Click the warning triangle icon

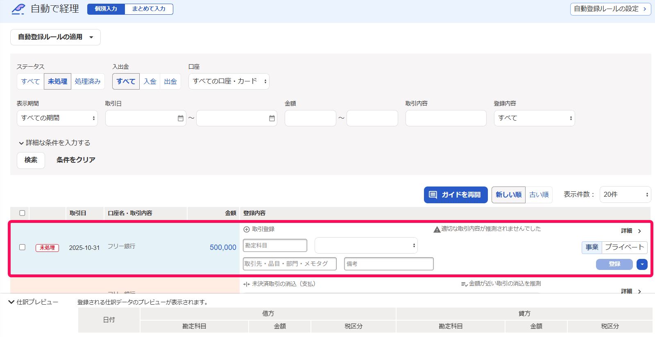click(x=437, y=229)
